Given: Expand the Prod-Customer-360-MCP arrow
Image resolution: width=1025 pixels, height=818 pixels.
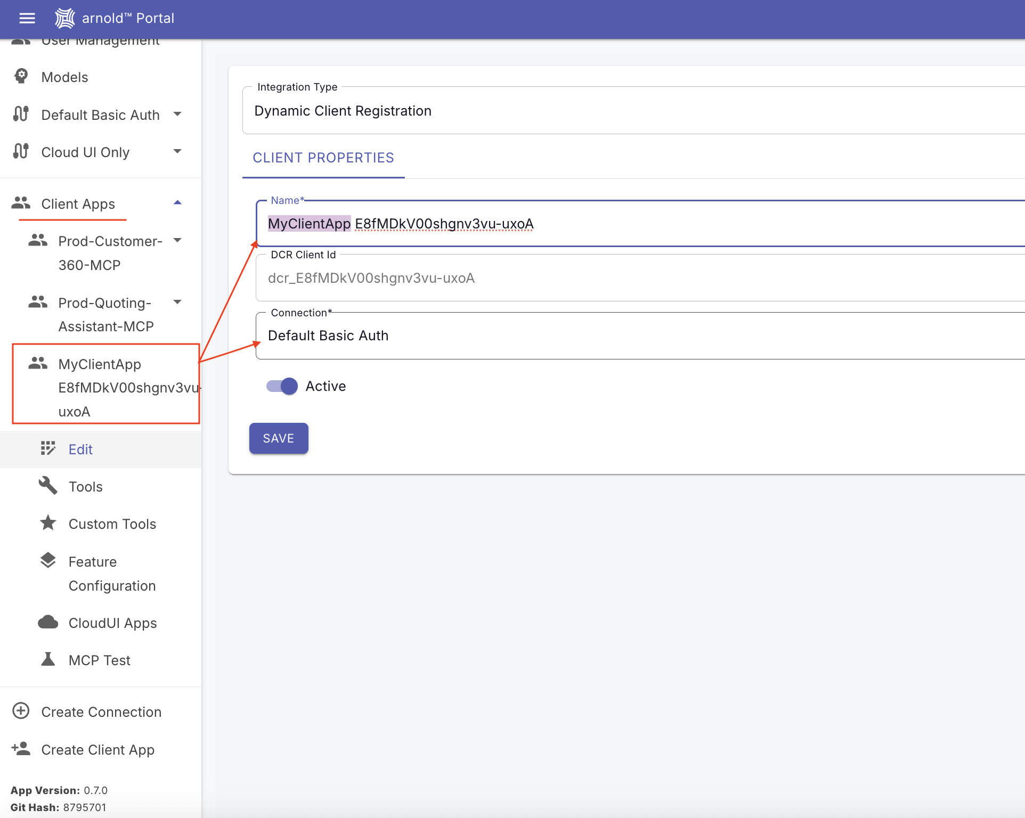Looking at the screenshot, I should tap(178, 240).
